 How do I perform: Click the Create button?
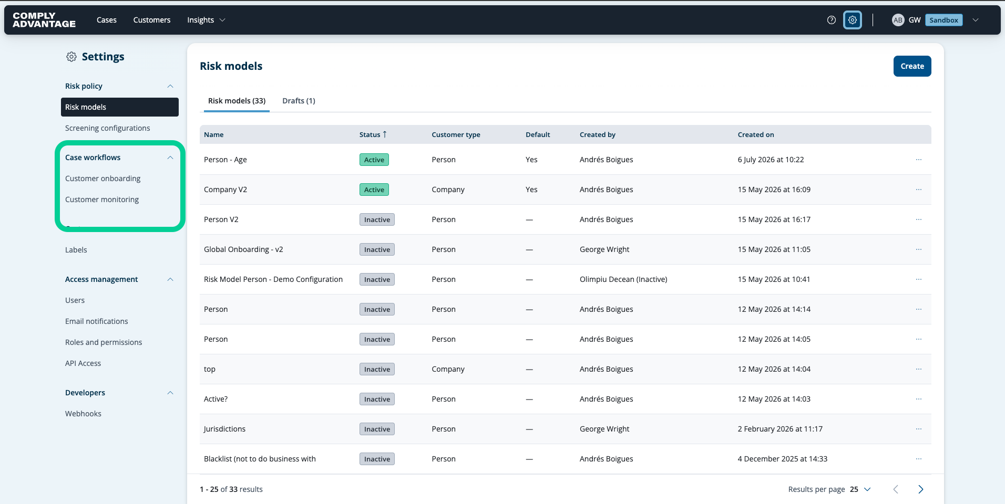coord(912,66)
